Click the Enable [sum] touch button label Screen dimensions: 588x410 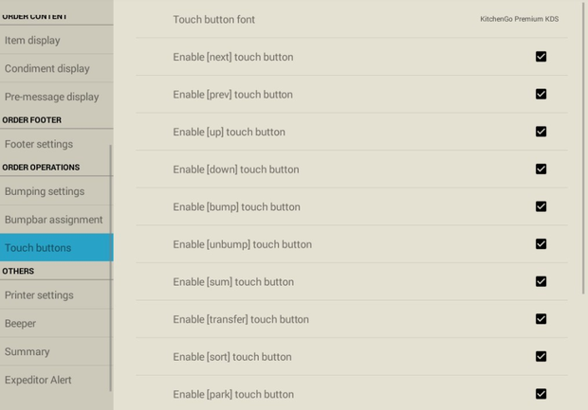(x=233, y=281)
